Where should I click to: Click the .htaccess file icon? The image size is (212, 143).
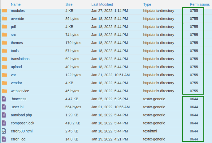click(4, 99)
